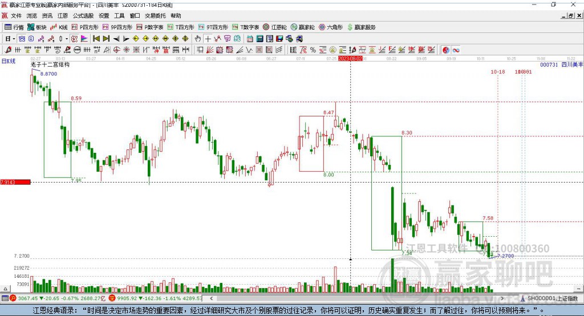Open the calendar date icon
Image resolution: width=584 pixels, height=316 pixels.
click(x=250, y=38)
